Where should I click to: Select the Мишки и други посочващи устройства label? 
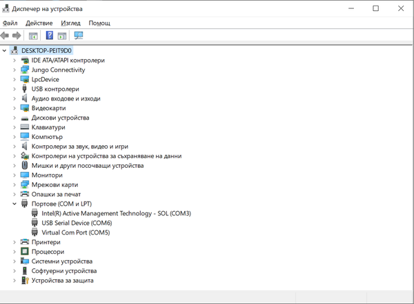(x=88, y=166)
